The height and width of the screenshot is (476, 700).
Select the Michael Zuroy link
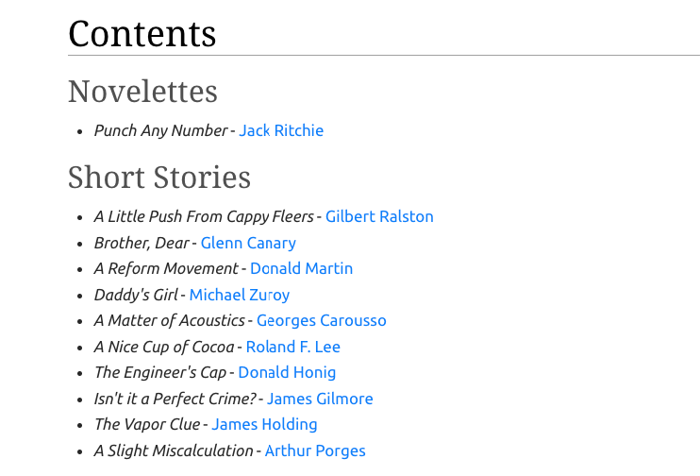pyautogui.click(x=240, y=295)
